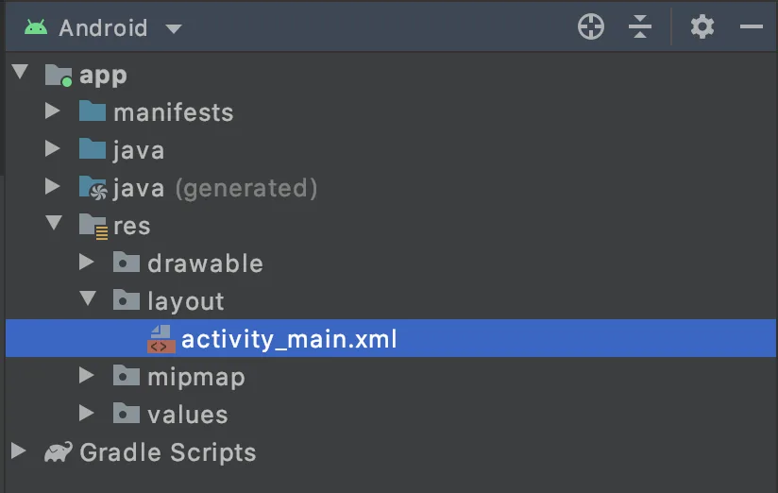778x493 pixels.
Task: Click the res folder icon
Action: [93, 227]
